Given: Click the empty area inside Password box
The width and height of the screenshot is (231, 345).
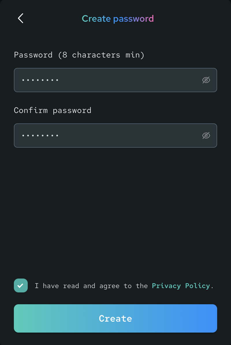Looking at the screenshot, I should point(130,80).
